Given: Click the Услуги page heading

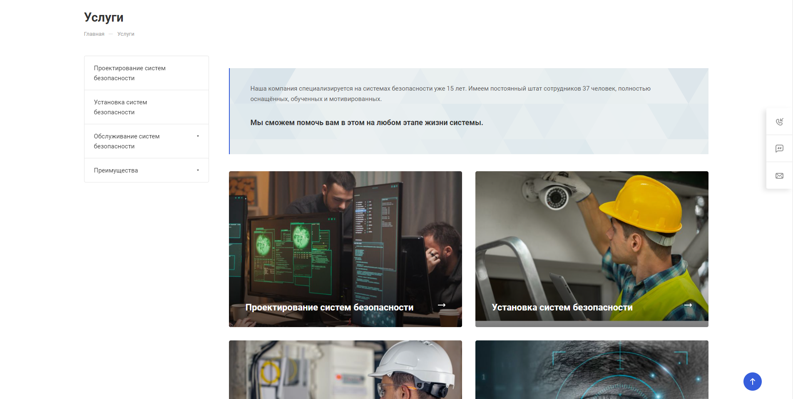Looking at the screenshot, I should point(104,17).
